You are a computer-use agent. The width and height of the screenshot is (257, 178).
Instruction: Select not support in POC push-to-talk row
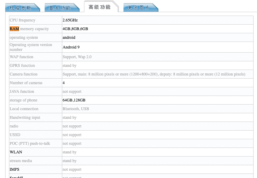(72, 144)
